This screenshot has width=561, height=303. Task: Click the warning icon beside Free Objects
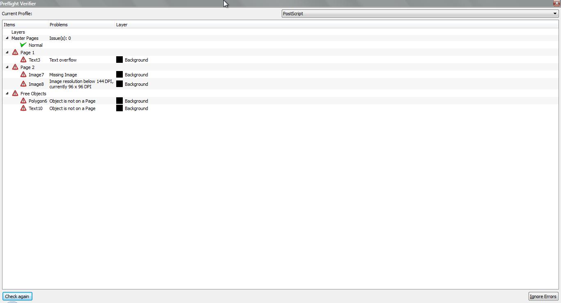(x=15, y=93)
